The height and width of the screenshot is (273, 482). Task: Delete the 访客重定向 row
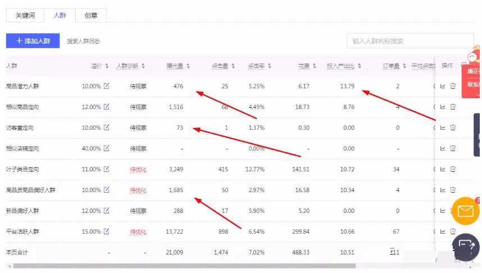click(x=453, y=128)
